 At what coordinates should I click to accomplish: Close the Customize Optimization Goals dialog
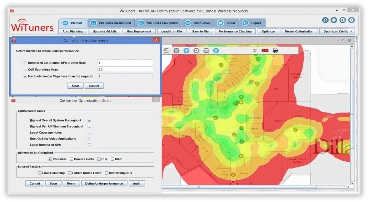click(156, 100)
